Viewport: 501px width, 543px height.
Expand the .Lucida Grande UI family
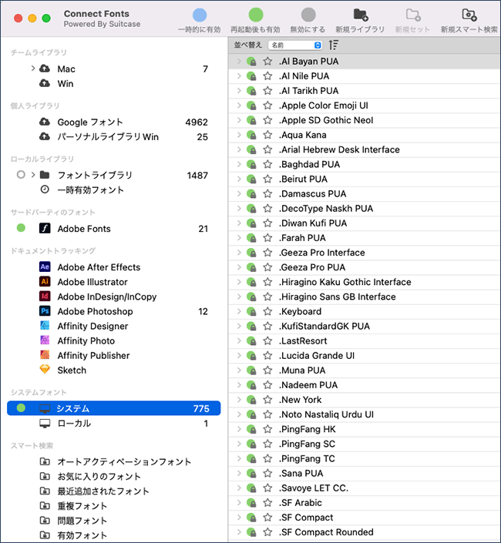pyautogui.click(x=239, y=356)
